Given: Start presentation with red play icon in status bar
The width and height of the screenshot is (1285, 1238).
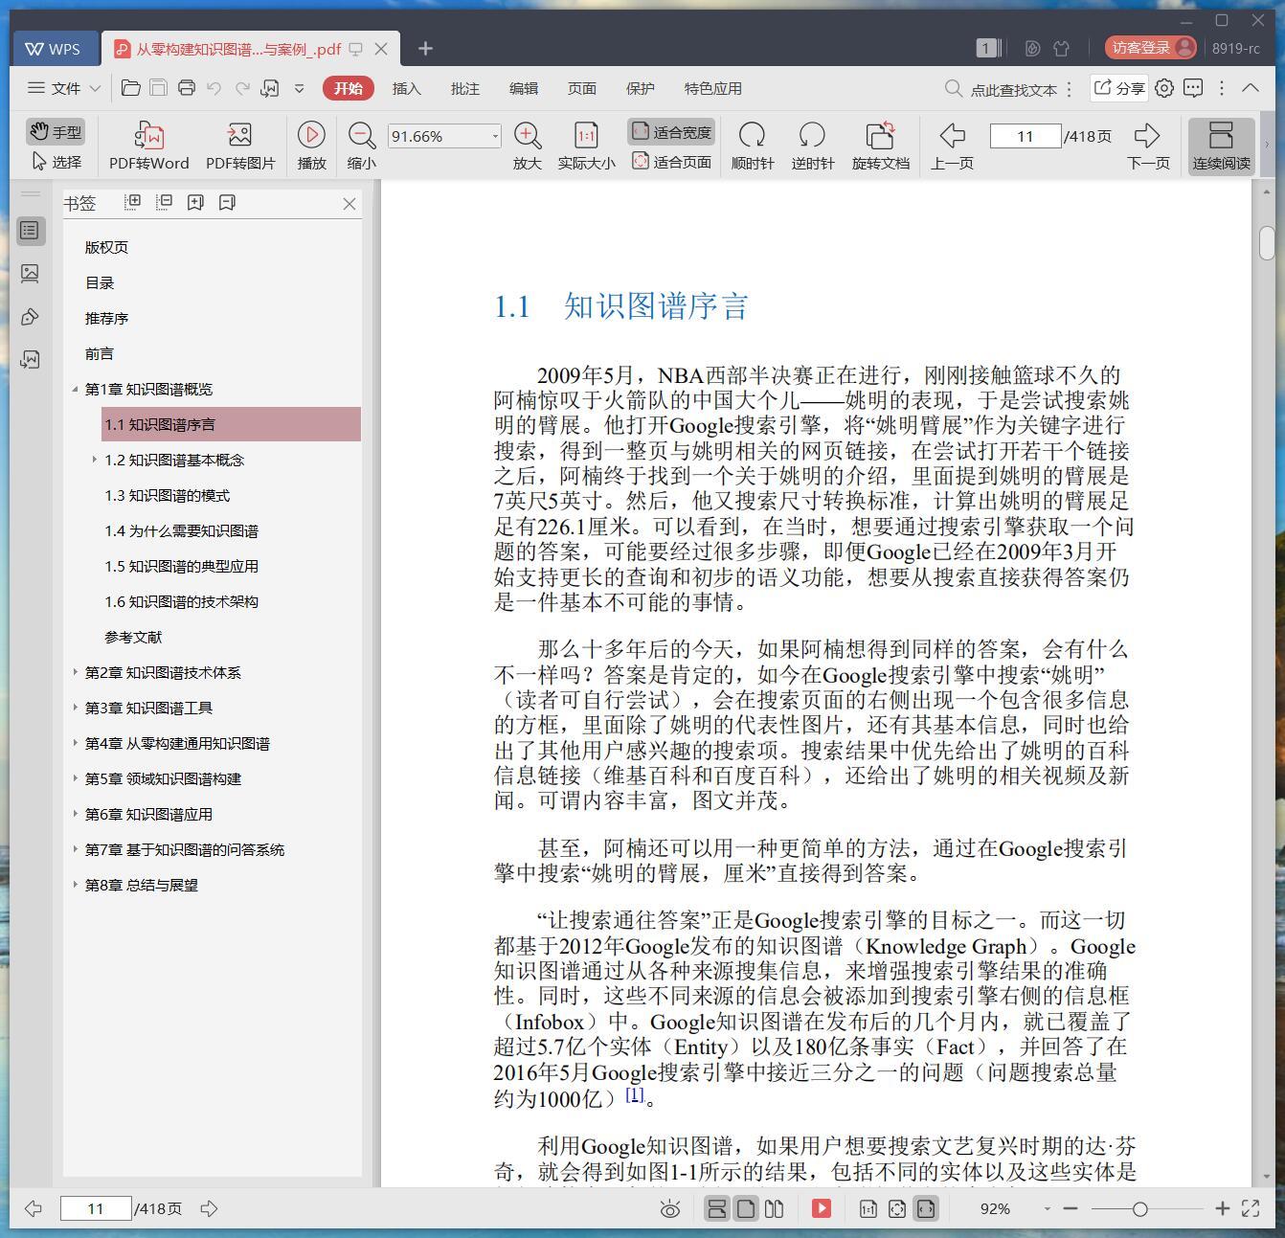Looking at the screenshot, I should pyautogui.click(x=821, y=1208).
